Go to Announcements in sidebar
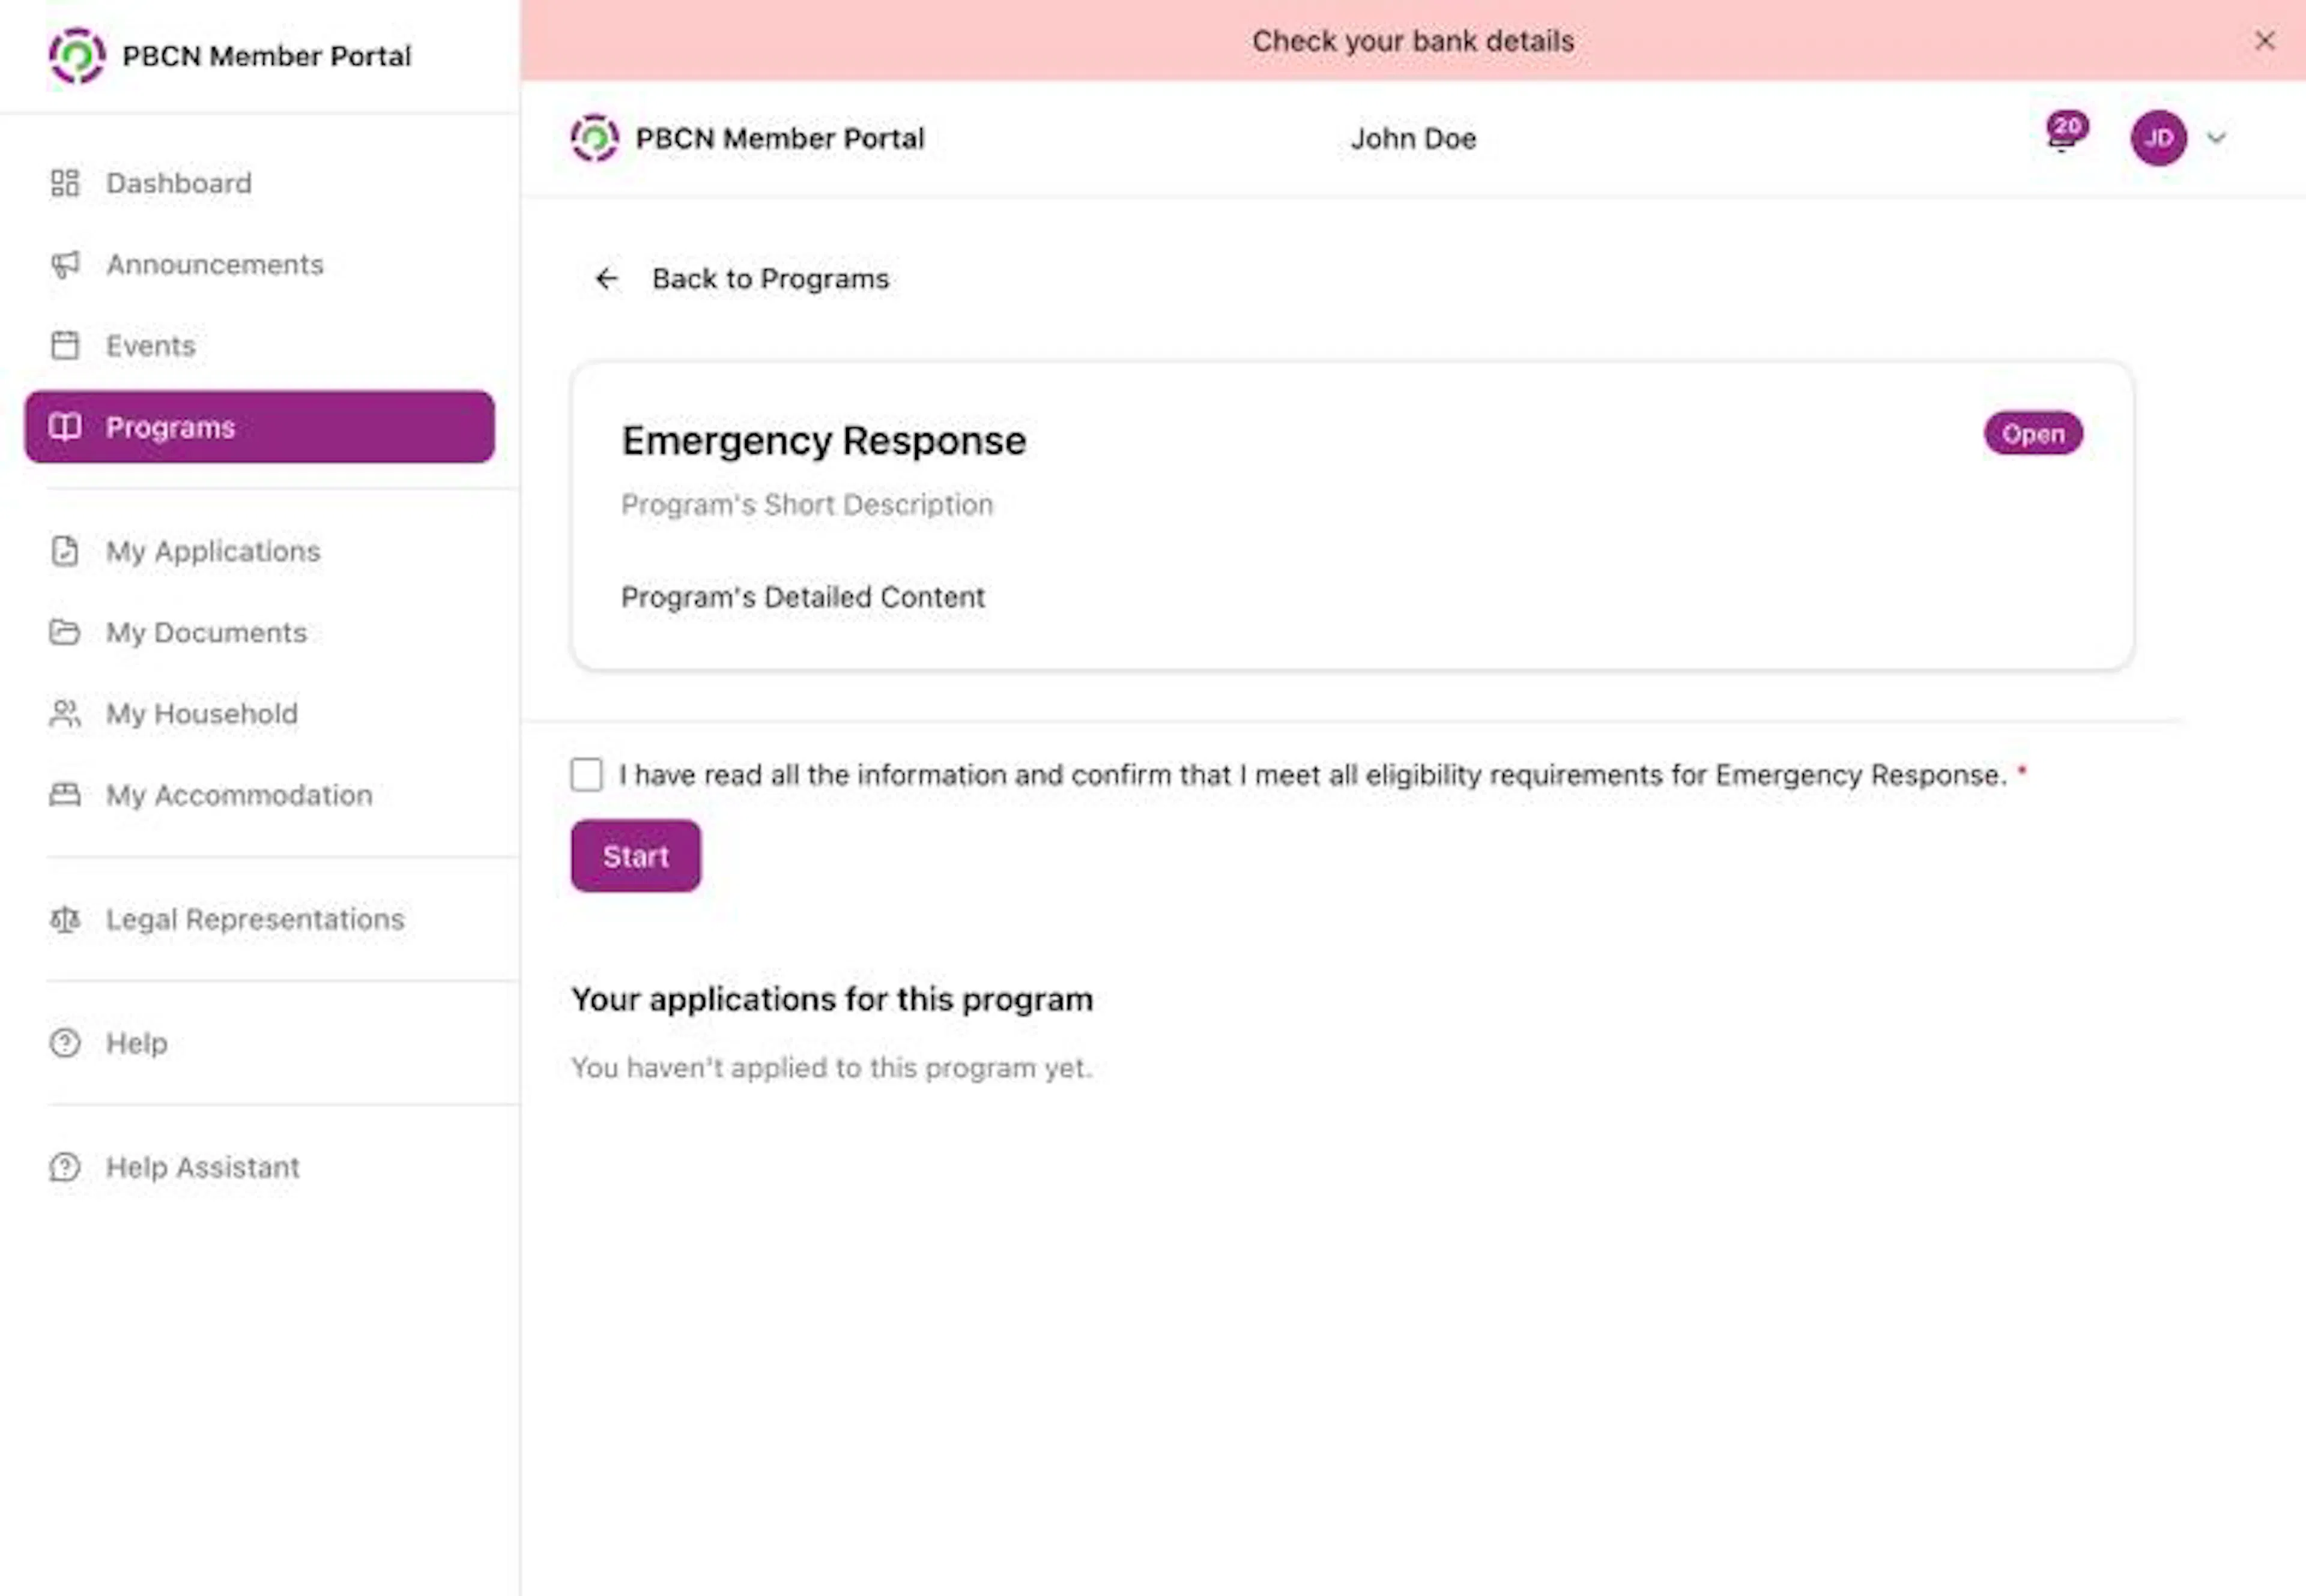 (x=260, y=264)
